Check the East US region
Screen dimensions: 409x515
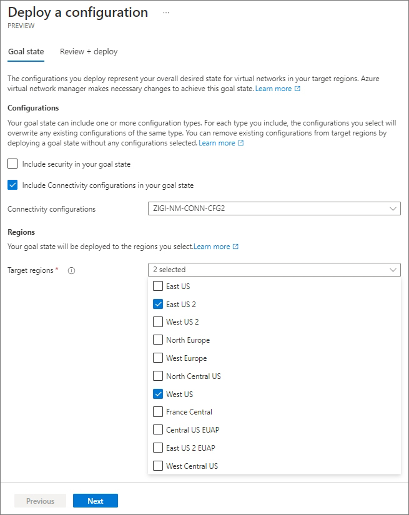(x=158, y=286)
